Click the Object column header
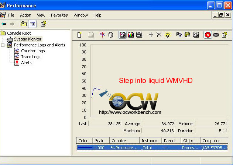This screenshot has width=233, height=165. [x=191, y=141]
